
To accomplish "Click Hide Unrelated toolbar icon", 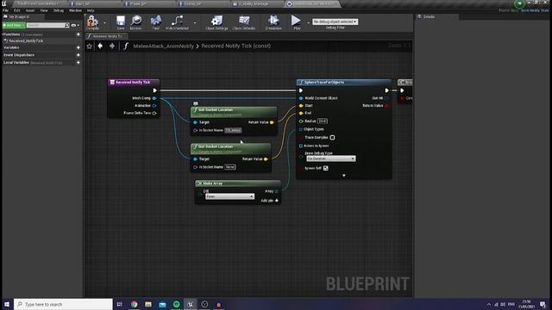I will [x=177, y=22].
